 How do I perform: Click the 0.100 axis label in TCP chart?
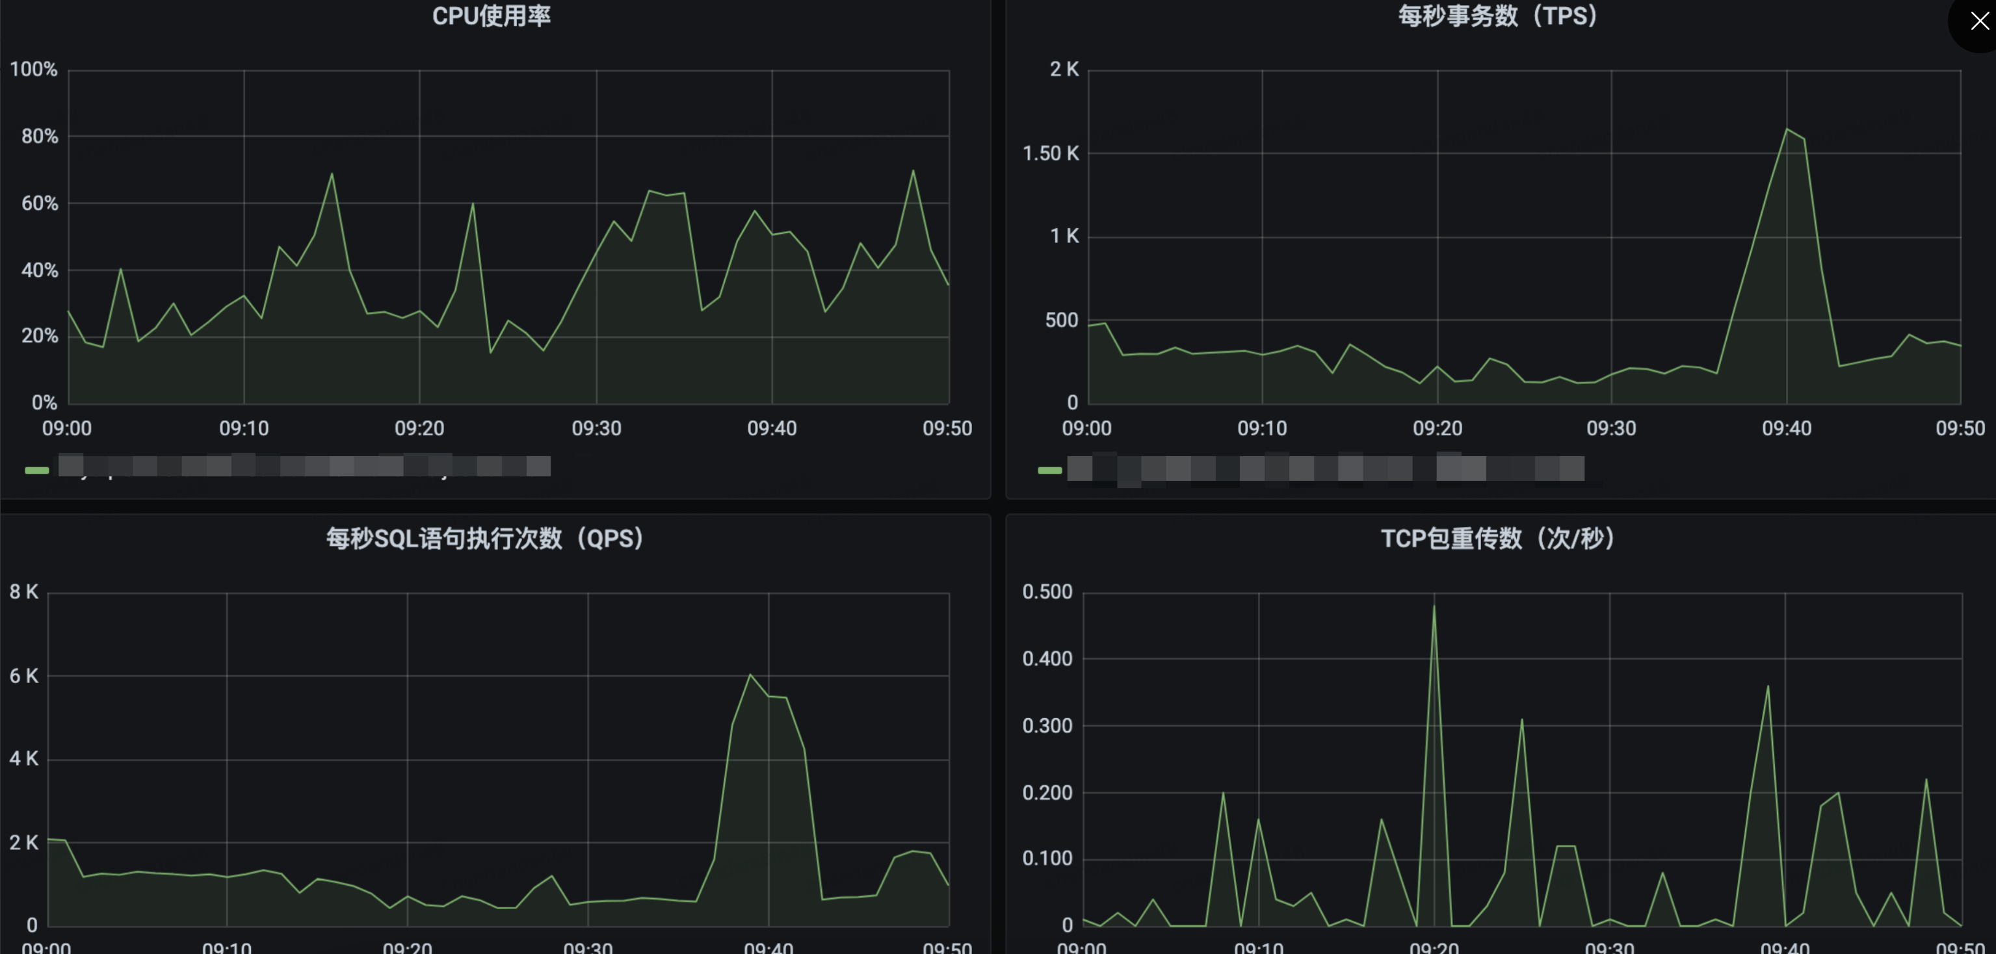[x=1047, y=858]
